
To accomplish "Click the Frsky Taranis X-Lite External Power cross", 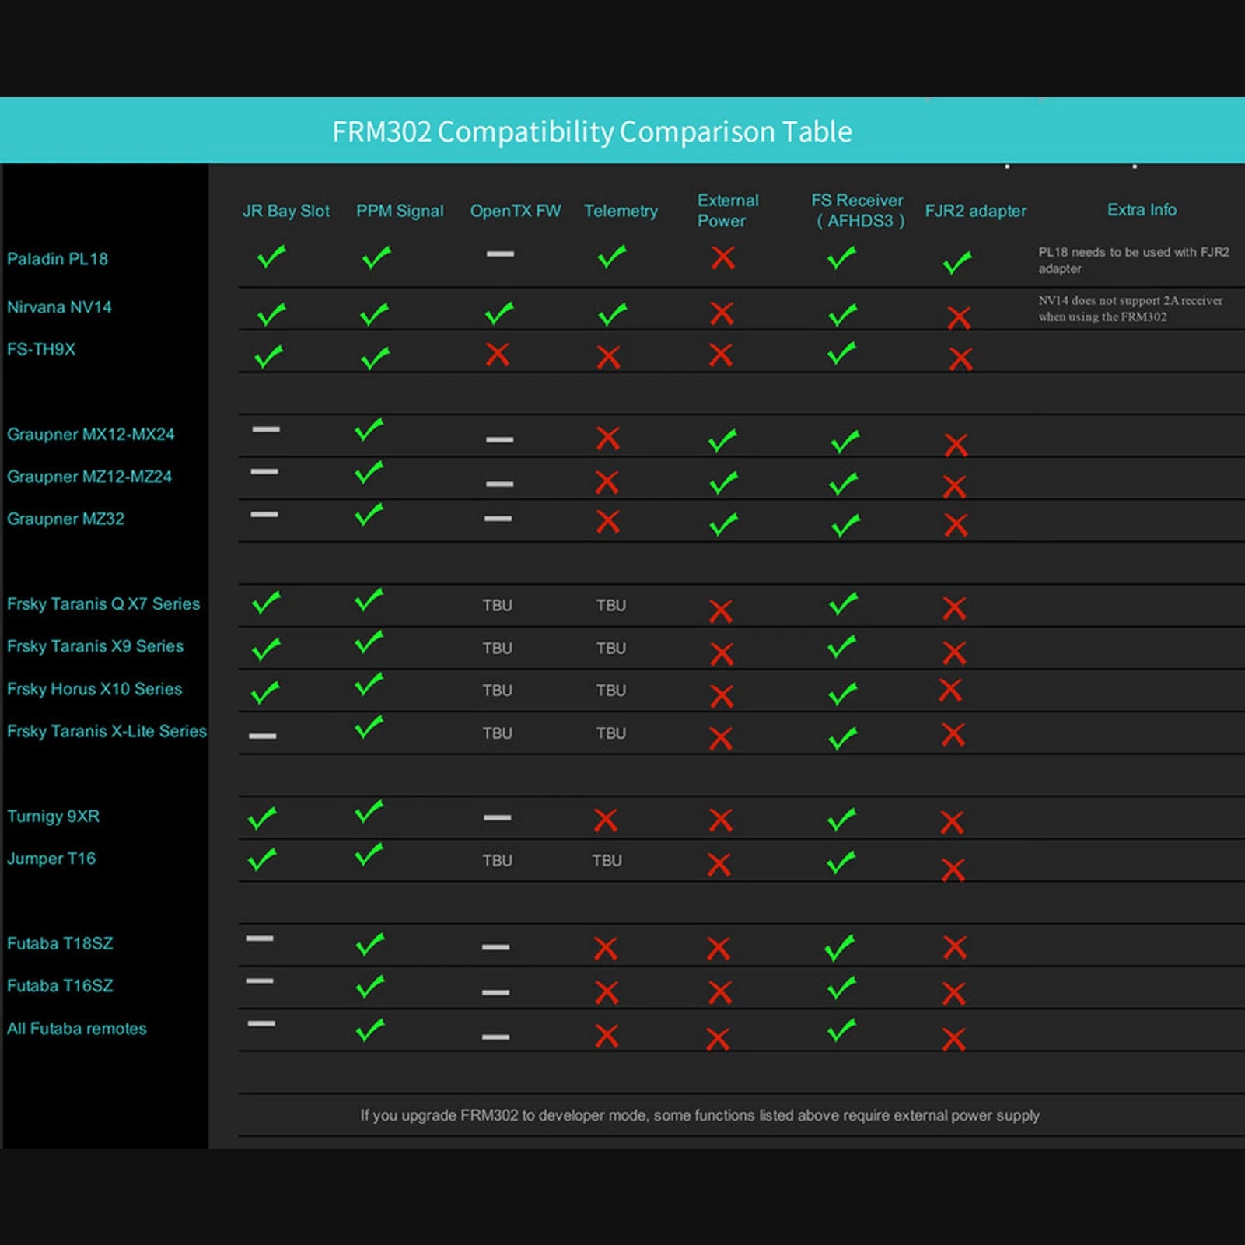I will 721,738.
